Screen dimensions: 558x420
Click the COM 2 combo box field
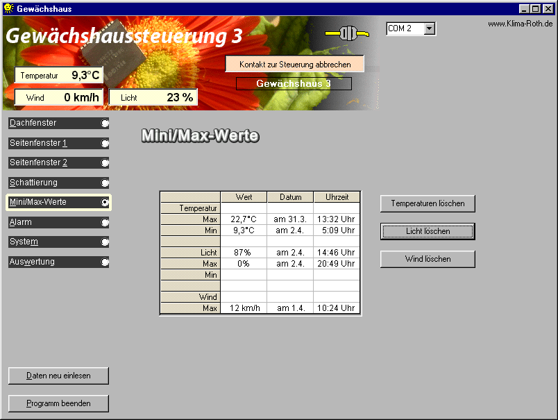click(x=411, y=28)
